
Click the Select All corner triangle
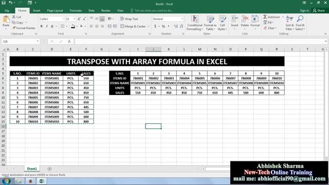(4, 49)
